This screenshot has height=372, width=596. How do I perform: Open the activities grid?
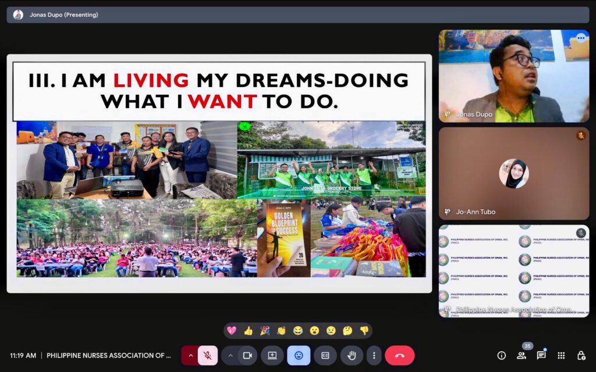pyautogui.click(x=561, y=355)
